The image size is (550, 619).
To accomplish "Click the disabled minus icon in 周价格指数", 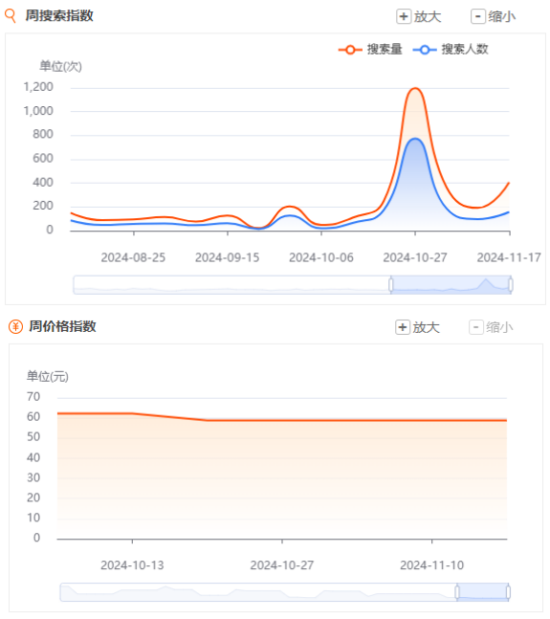I will (x=475, y=327).
